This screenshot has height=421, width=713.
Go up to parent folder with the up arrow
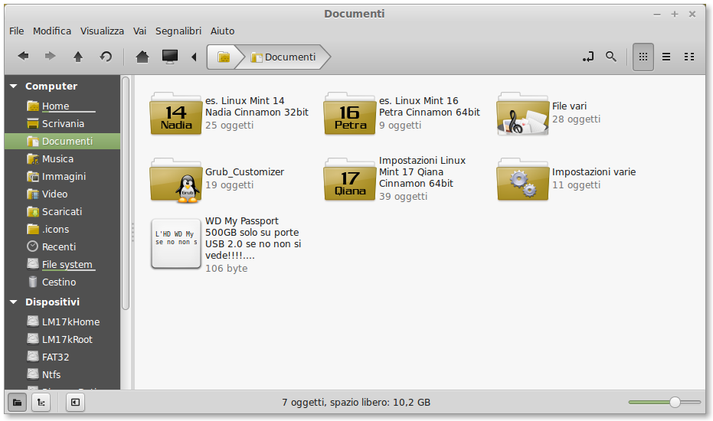click(78, 57)
